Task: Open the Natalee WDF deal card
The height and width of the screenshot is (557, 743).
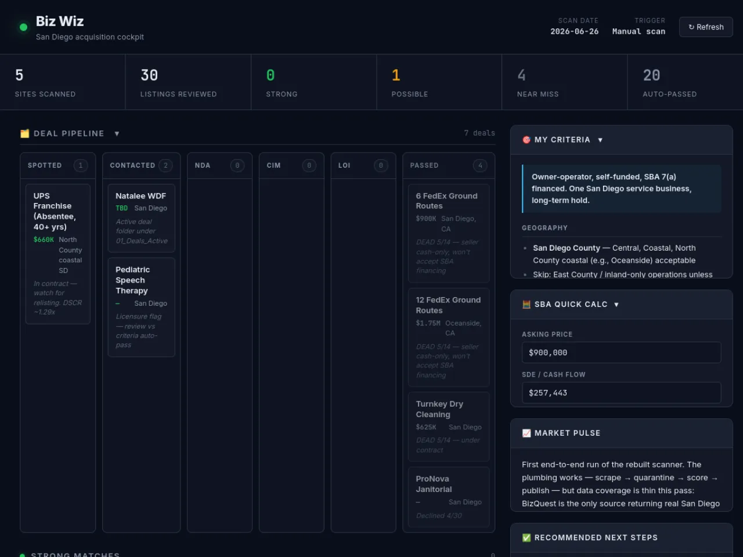Action: click(x=141, y=218)
